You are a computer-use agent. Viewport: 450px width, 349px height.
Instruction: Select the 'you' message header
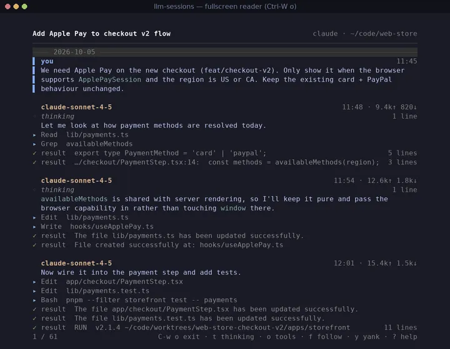point(47,61)
